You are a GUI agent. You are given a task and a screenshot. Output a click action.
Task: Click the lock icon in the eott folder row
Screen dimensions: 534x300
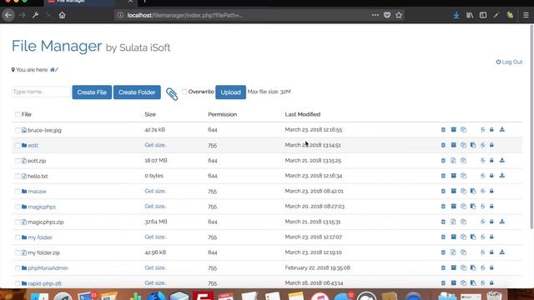tap(491, 145)
